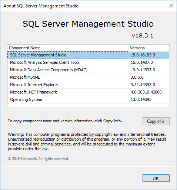This screenshot has height=190, width=177.
Task: Select the Microsoft Internet Explorer row
Action: [x=88, y=85]
